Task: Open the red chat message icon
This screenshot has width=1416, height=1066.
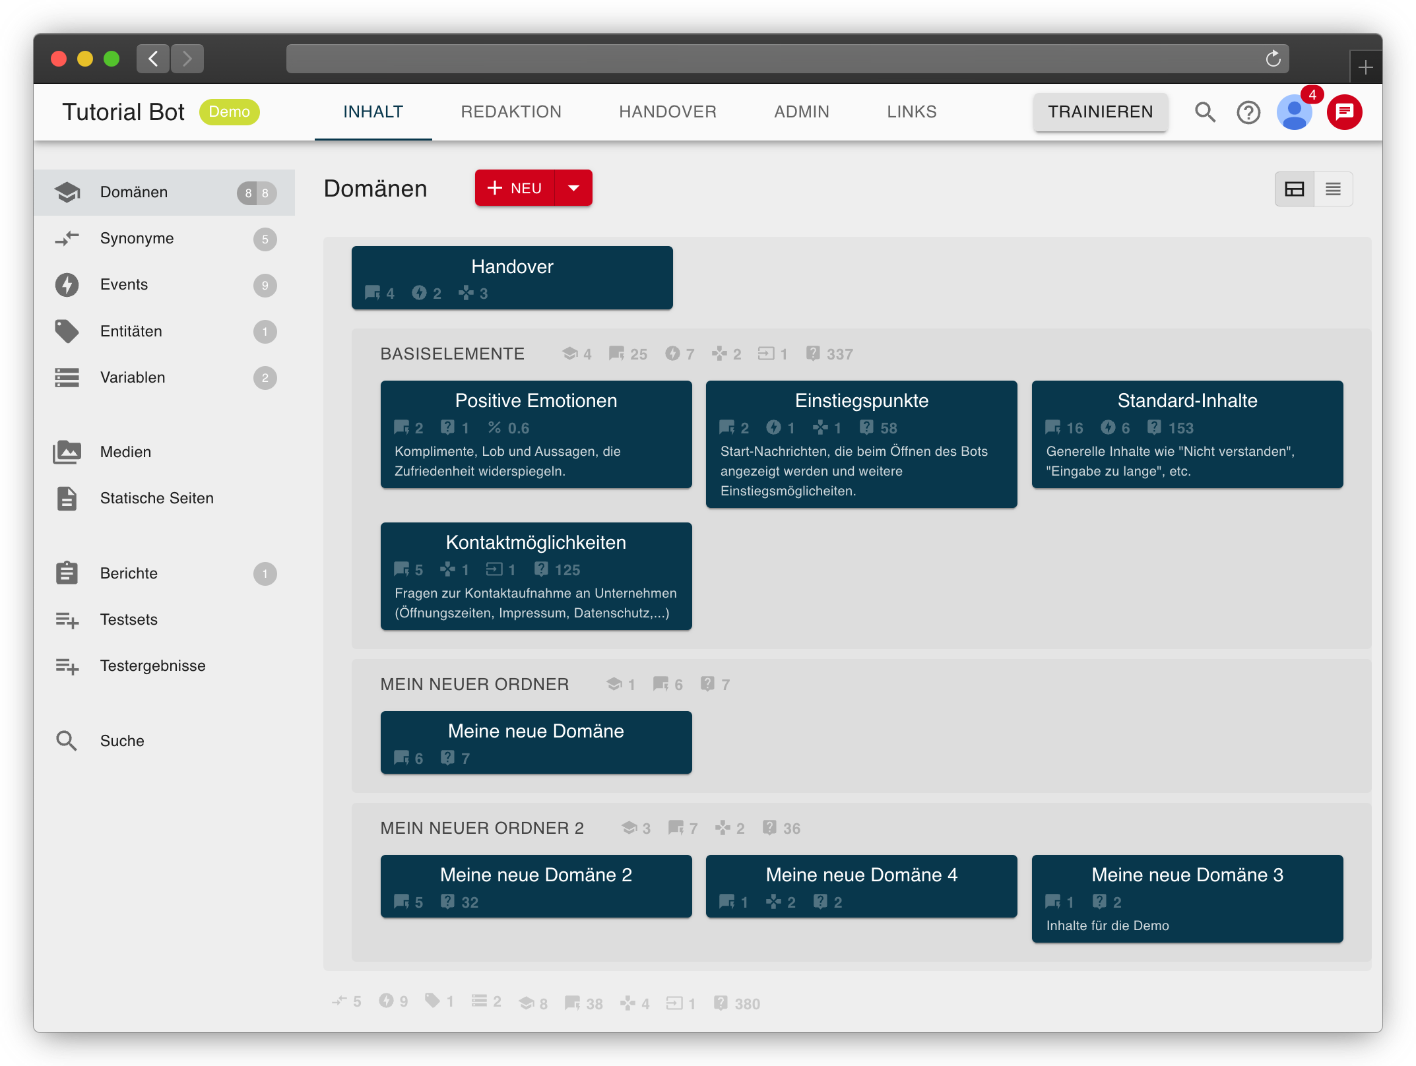Action: click(x=1344, y=112)
